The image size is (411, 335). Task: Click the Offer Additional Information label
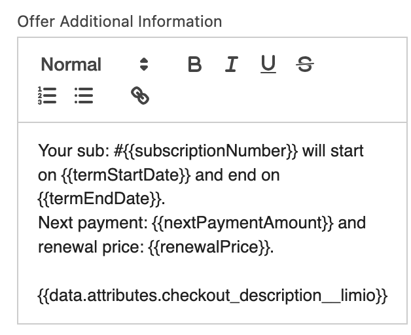[x=120, y=21]
